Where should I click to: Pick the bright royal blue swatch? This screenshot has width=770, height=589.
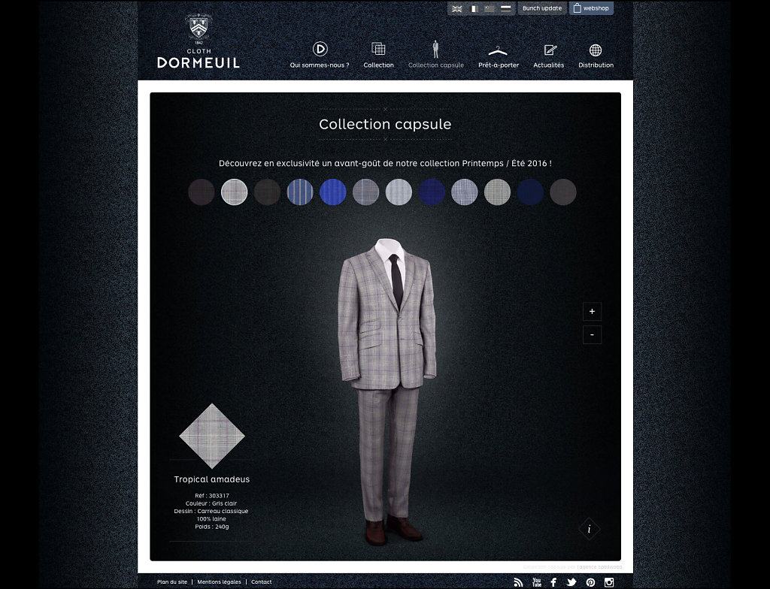pyautogui.click(x=333, y=192)
